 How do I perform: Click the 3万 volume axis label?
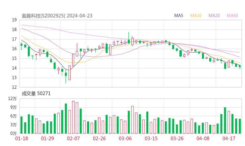point(14,125)
